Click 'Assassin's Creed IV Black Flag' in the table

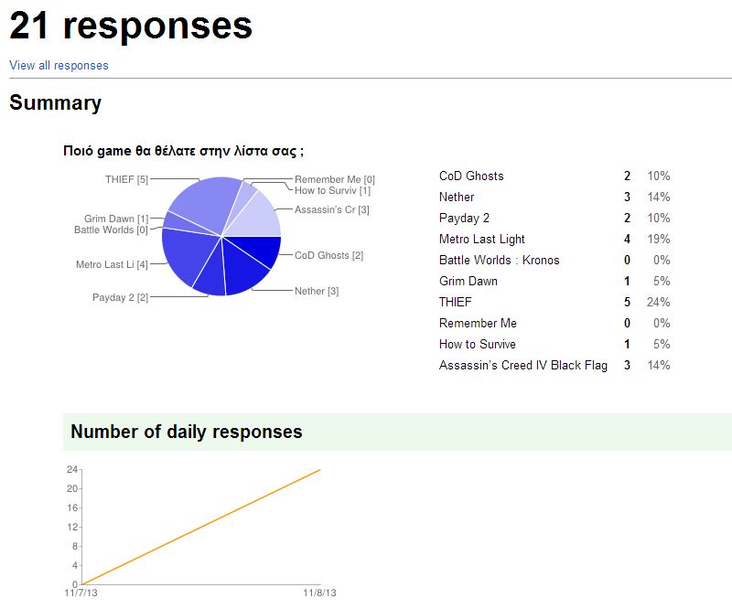[x=523, y=365]
